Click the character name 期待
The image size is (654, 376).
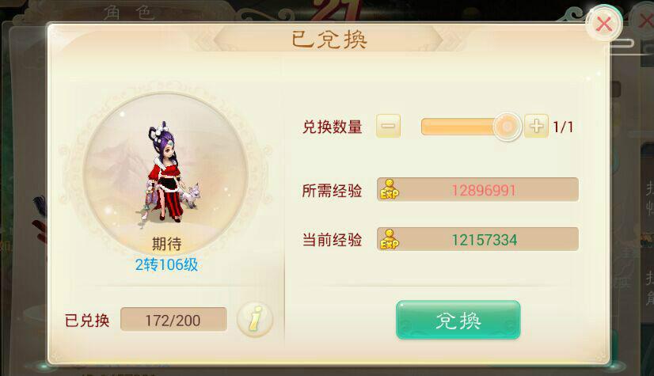click(167, 244)
